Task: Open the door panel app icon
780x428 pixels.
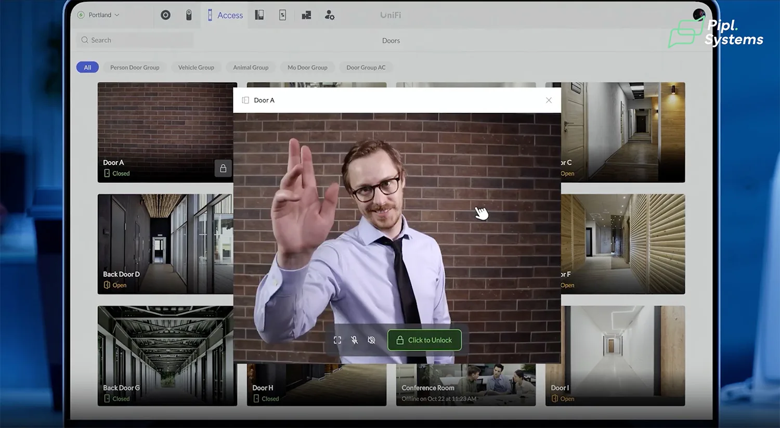Action: pyautogui.click(x=259, y=15)
